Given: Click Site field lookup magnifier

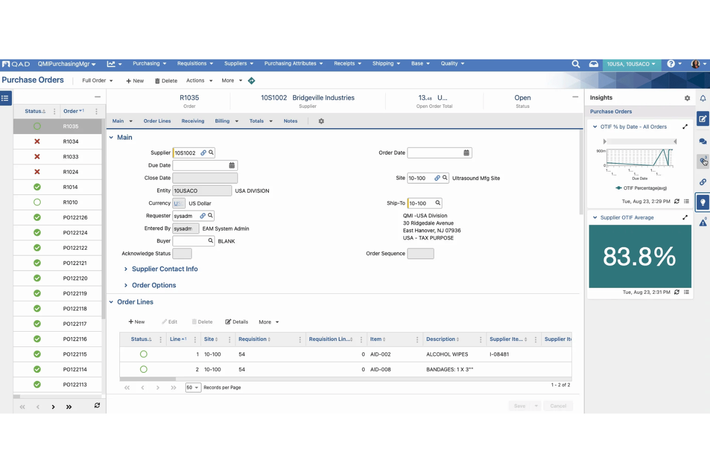Looking at the screenshot, I should pos(445,178).
